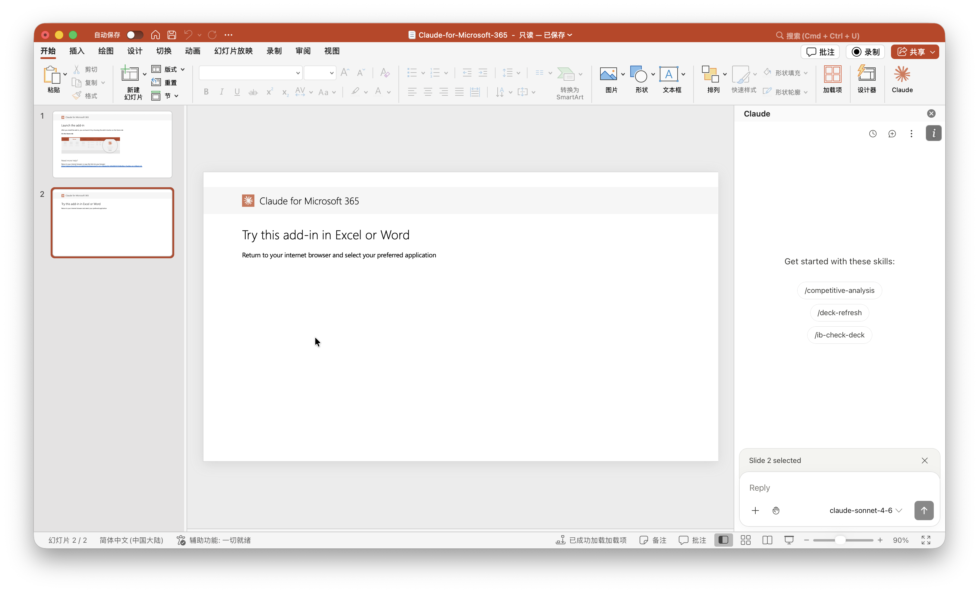Click the zoom out minus button

[x=807, y=540]
